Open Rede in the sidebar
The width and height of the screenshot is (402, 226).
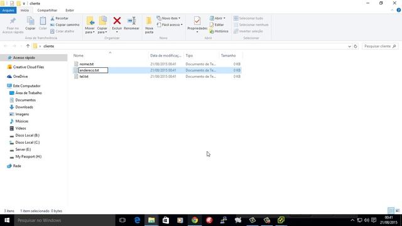(17, 166)
